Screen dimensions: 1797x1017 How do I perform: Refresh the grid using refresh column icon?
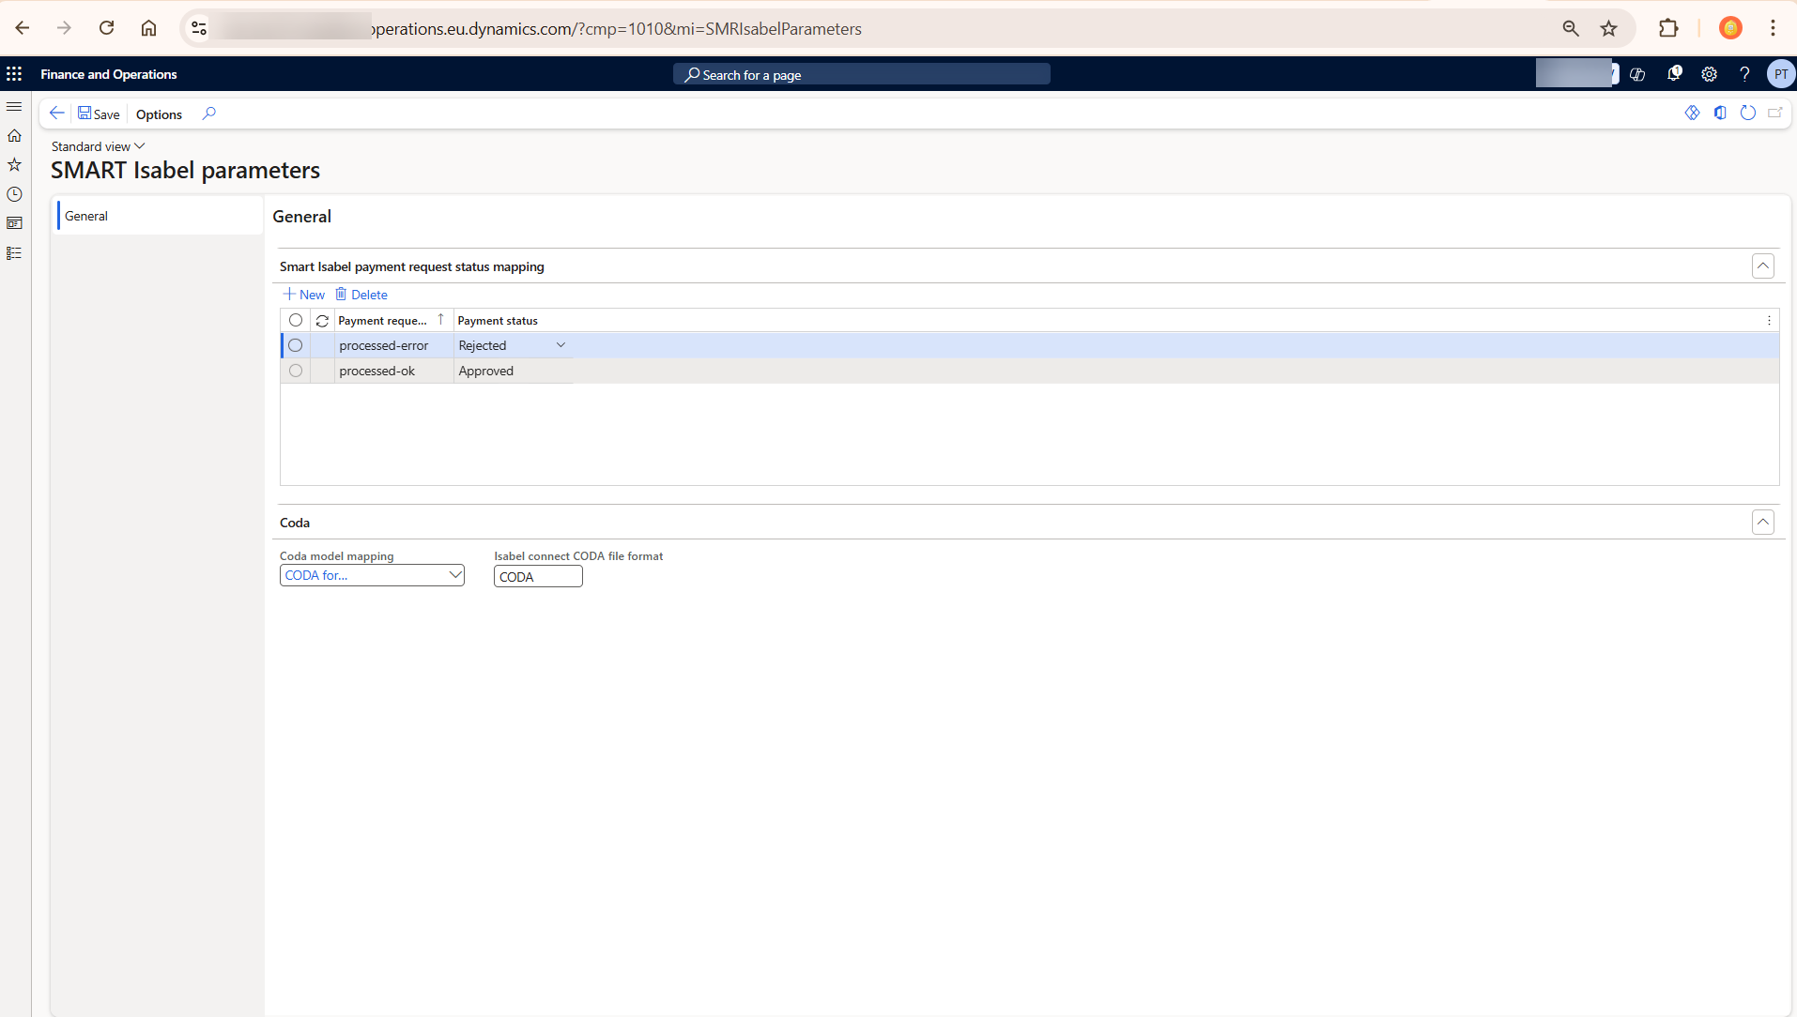(x=322, y=321)
